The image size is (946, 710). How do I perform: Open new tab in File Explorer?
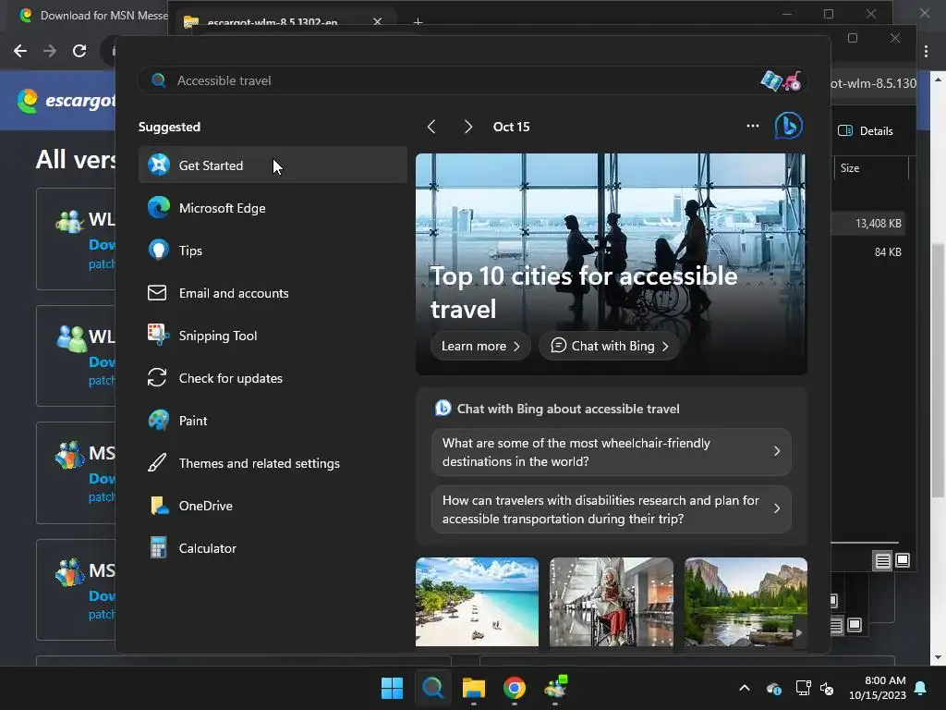418,21
